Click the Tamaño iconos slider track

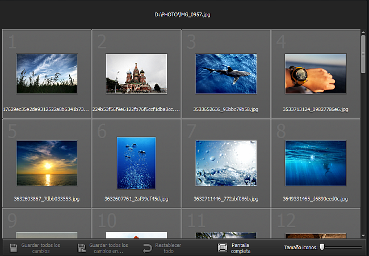[342, 248]
